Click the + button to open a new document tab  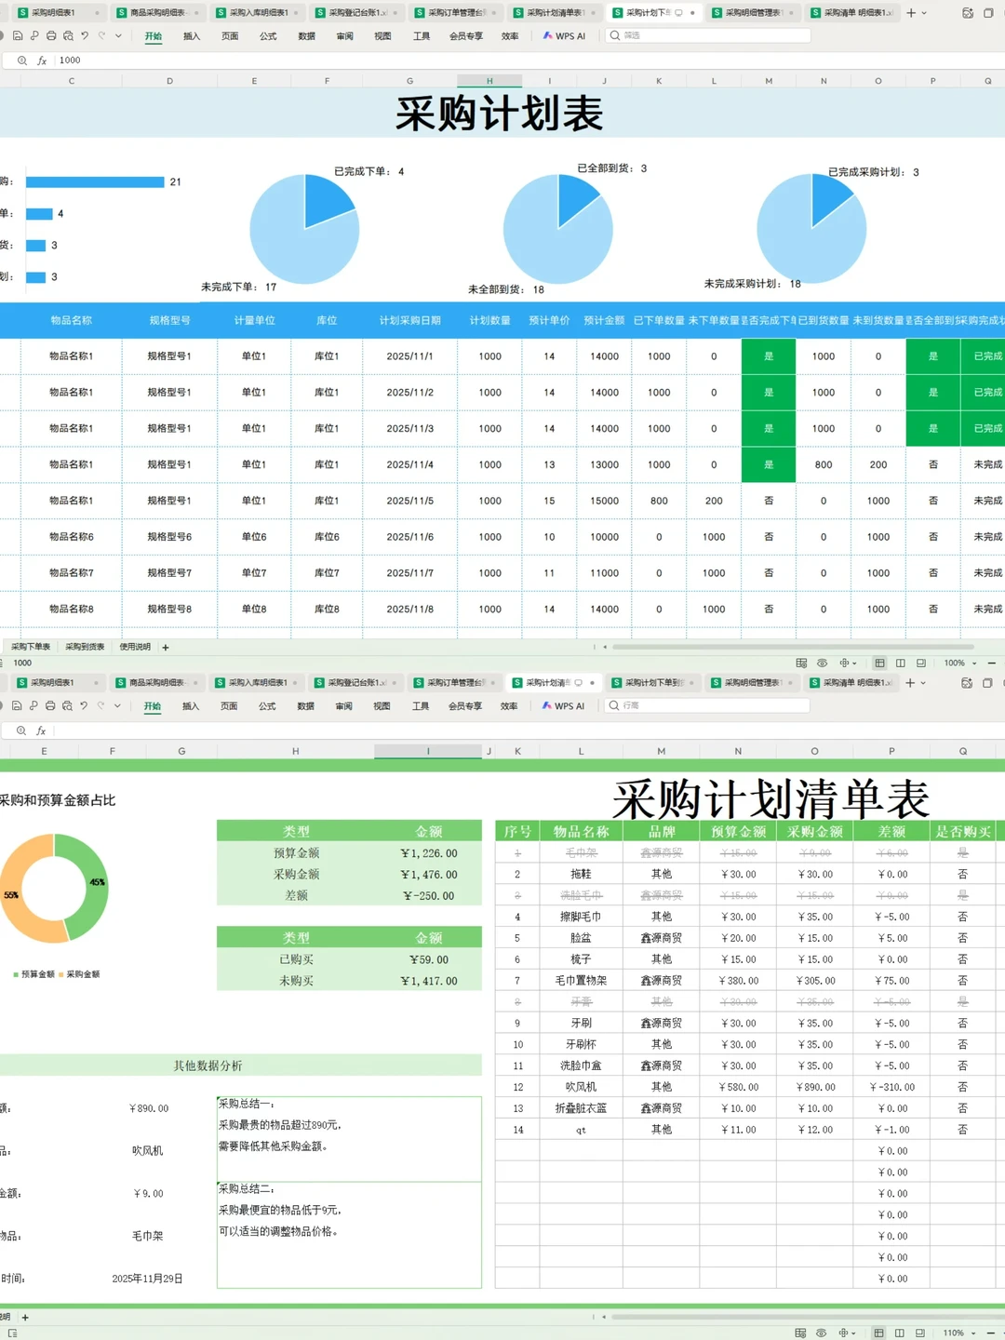910,12
